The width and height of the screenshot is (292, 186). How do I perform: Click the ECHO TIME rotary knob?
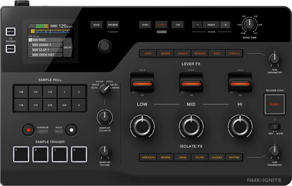point(249,25)
